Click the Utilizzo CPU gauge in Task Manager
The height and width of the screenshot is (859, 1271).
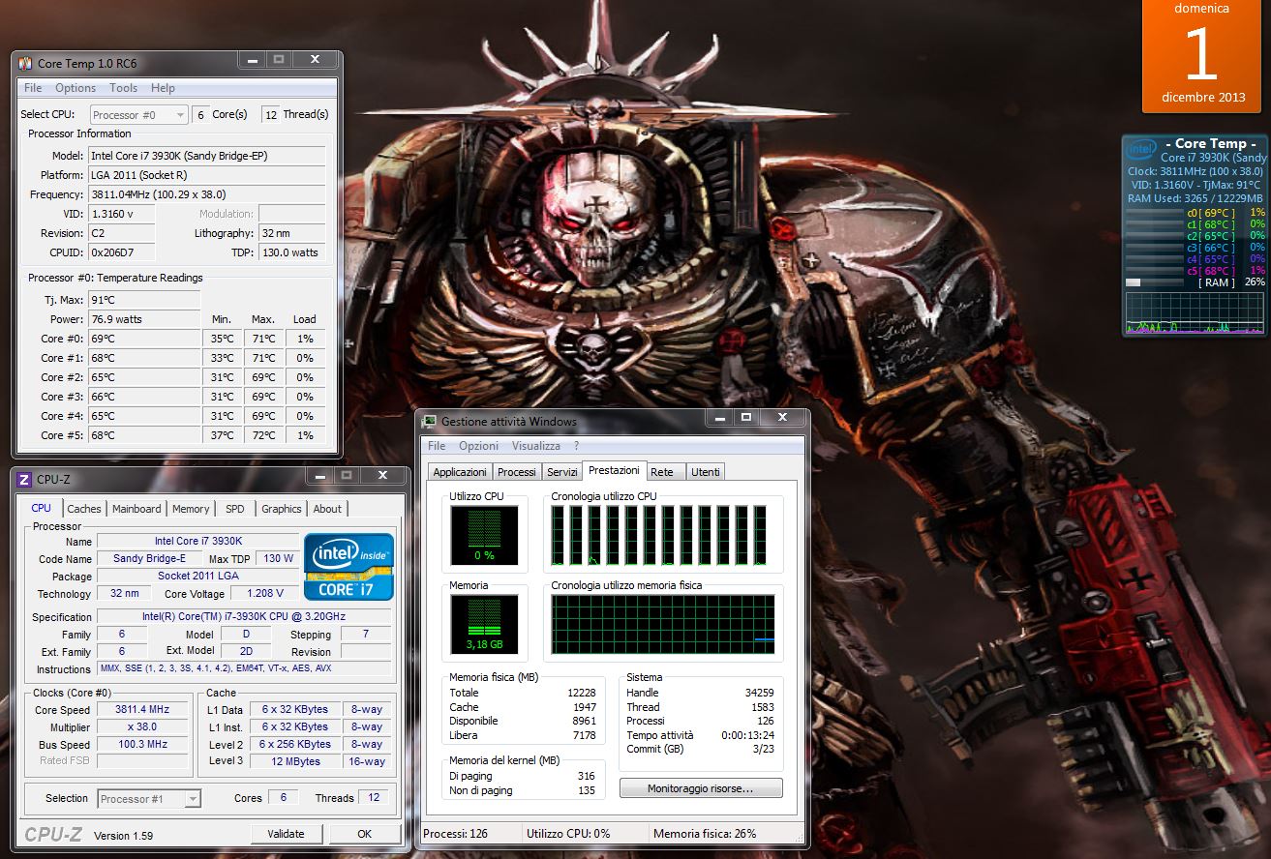click(484, 534)
